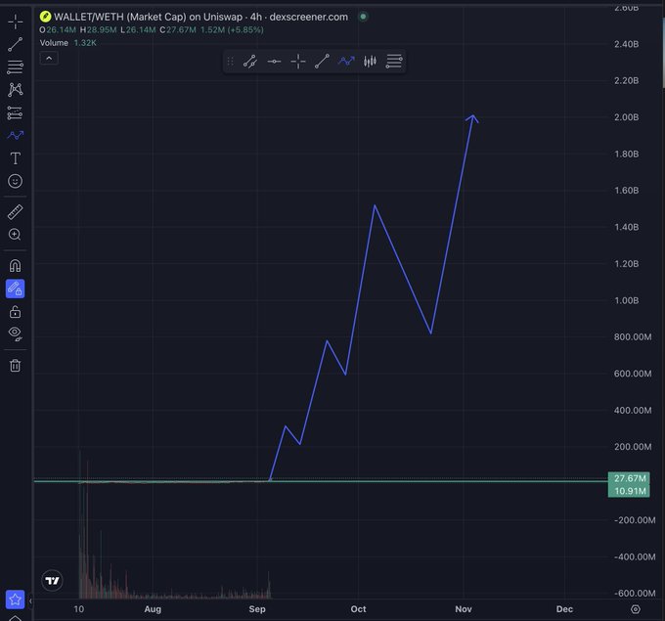Toggle stay in drawing mode pencil-lock

pos(16,288)
